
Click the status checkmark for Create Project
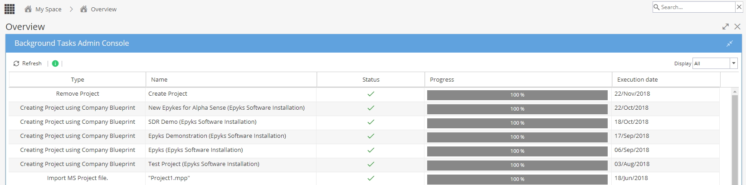[371, 94]
